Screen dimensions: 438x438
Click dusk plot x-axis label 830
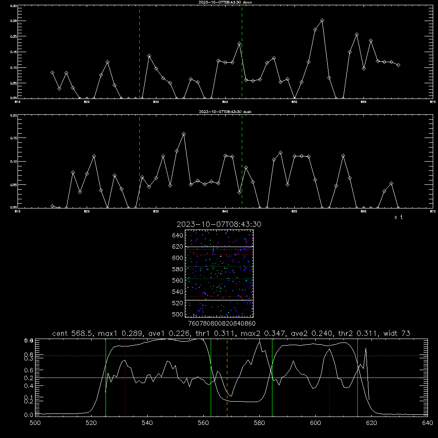tap(156, 212)
